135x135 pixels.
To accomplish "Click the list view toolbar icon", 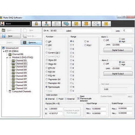I will click(56, 24).
